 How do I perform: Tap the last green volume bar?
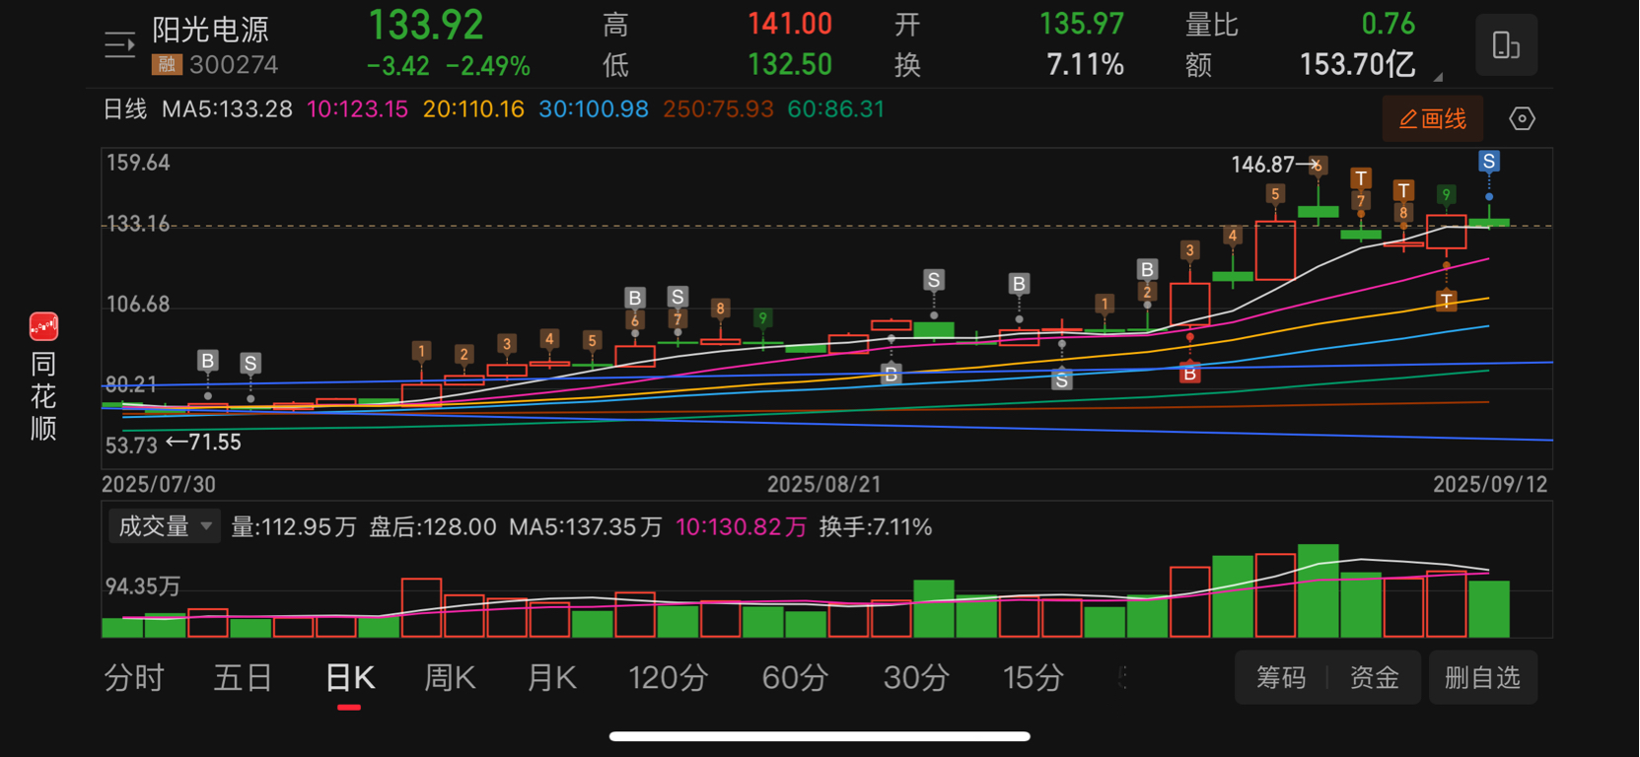click(x=1489, y=609)
